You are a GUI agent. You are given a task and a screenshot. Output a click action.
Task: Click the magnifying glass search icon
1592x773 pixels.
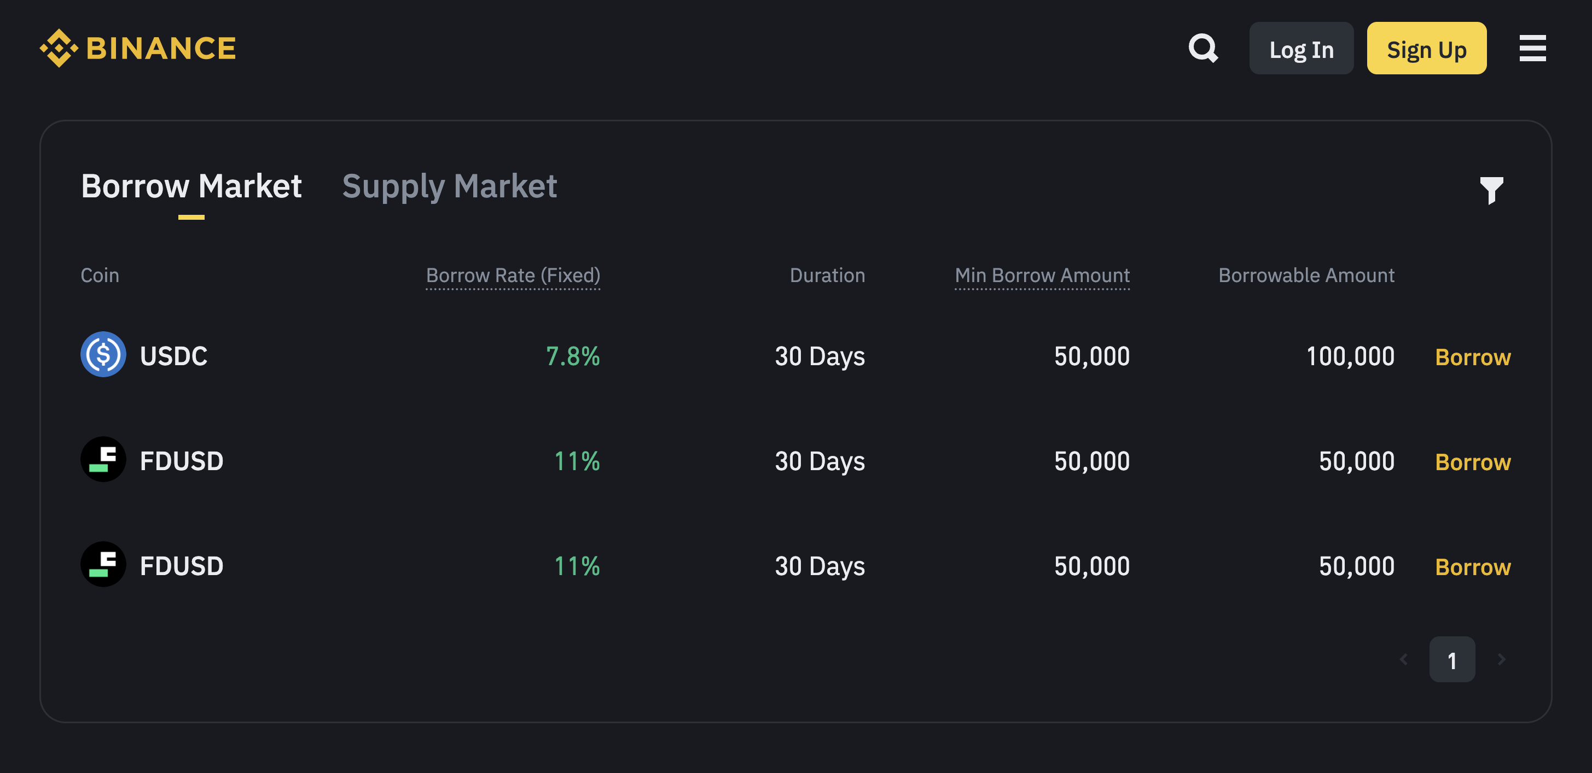pos(1202,48)
